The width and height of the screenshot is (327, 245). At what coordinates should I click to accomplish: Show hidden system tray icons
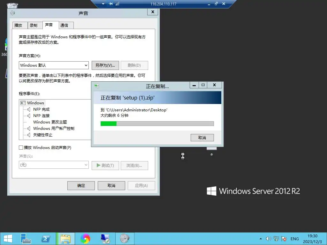click(261, 239)
